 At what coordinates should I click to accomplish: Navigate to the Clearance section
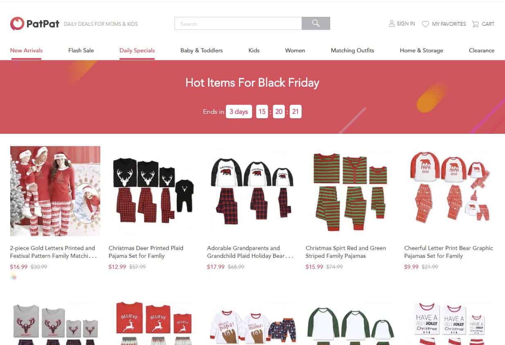(x=482, y=50)
